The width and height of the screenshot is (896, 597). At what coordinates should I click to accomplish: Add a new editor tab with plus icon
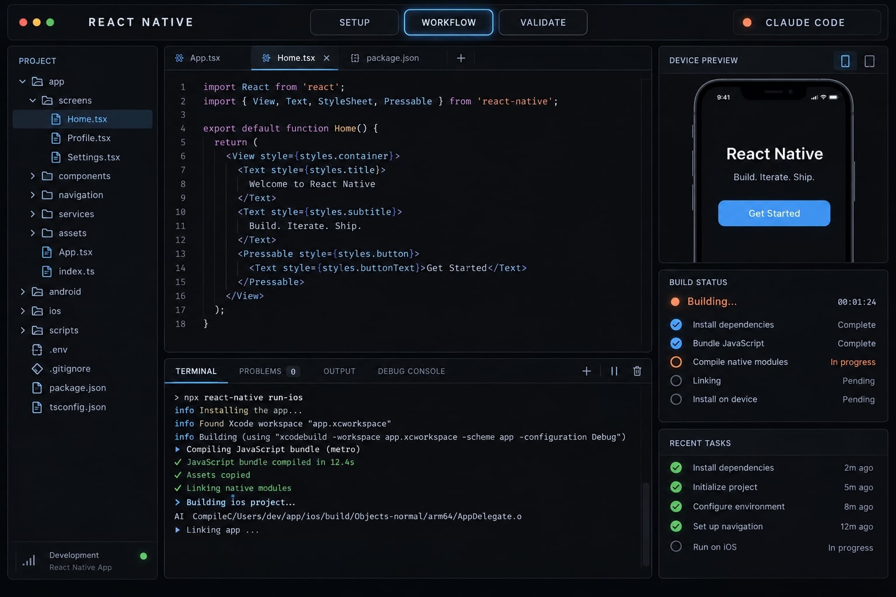coord(461,58)
